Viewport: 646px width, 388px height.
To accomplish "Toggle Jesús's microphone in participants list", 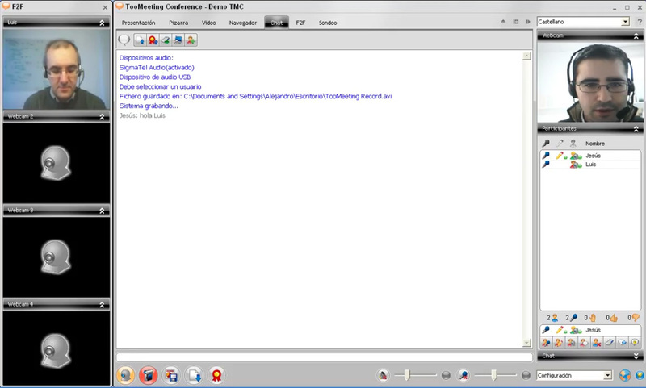I will (546, 156).
